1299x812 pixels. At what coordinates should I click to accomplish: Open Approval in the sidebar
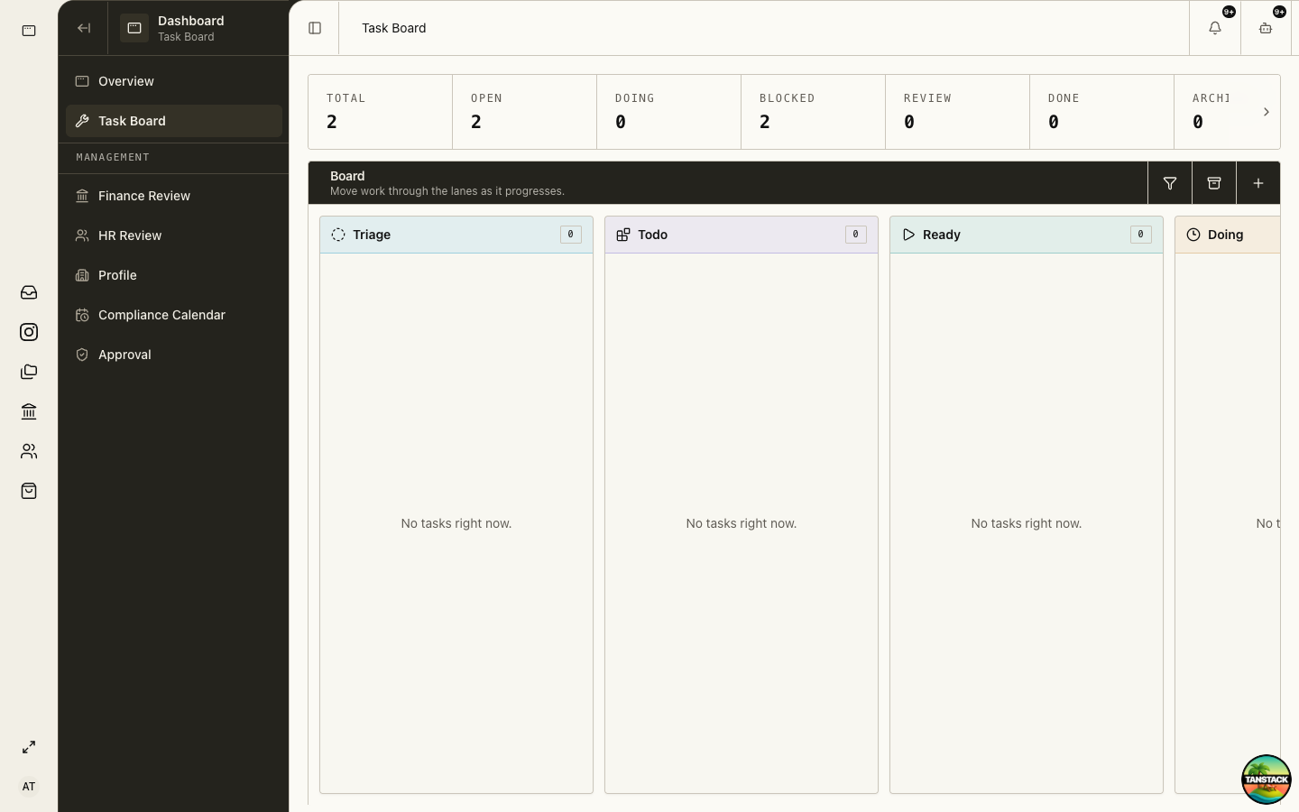(x=174, y=355)
